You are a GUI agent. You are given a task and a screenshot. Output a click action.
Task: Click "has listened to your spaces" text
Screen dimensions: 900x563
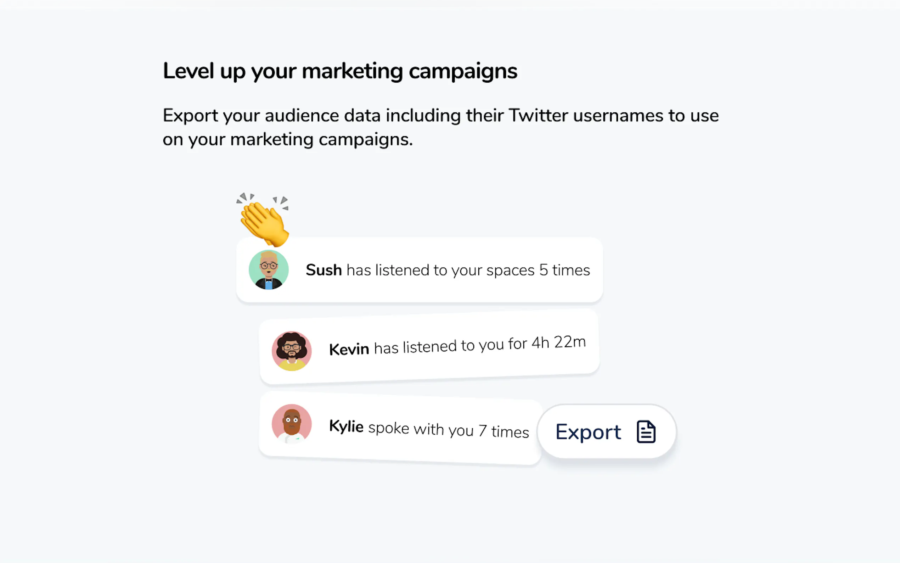coord(440,270)
